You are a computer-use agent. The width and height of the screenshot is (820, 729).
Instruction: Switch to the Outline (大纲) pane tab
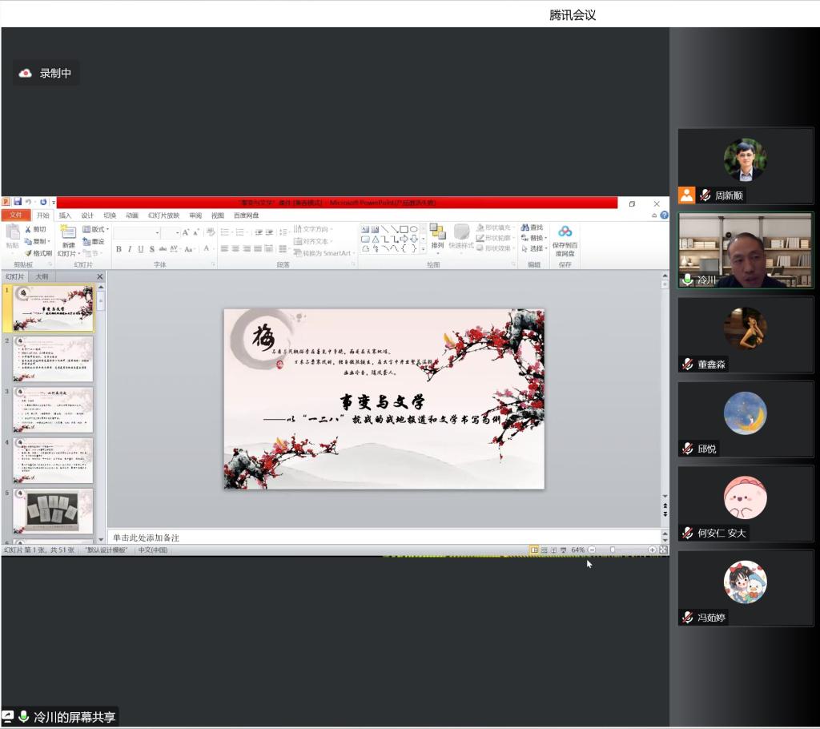42,276
